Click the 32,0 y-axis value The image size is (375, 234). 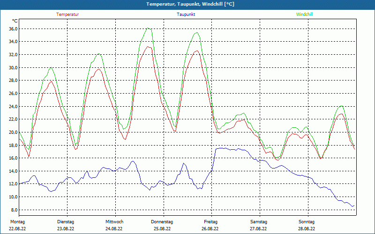point(13,55)
